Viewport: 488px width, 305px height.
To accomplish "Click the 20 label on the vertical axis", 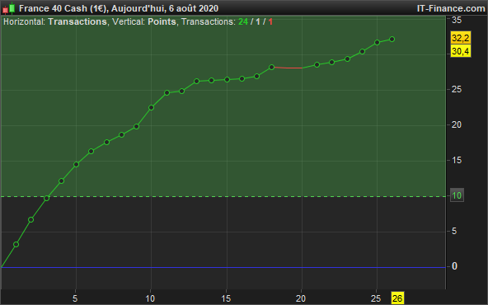I will click(x=457, y=124).
